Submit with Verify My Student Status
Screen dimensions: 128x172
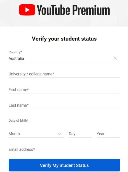coord(64,165)
